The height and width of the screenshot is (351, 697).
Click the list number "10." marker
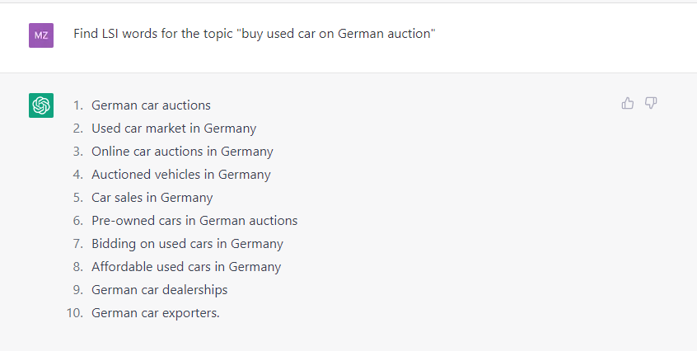pos(76,313)
